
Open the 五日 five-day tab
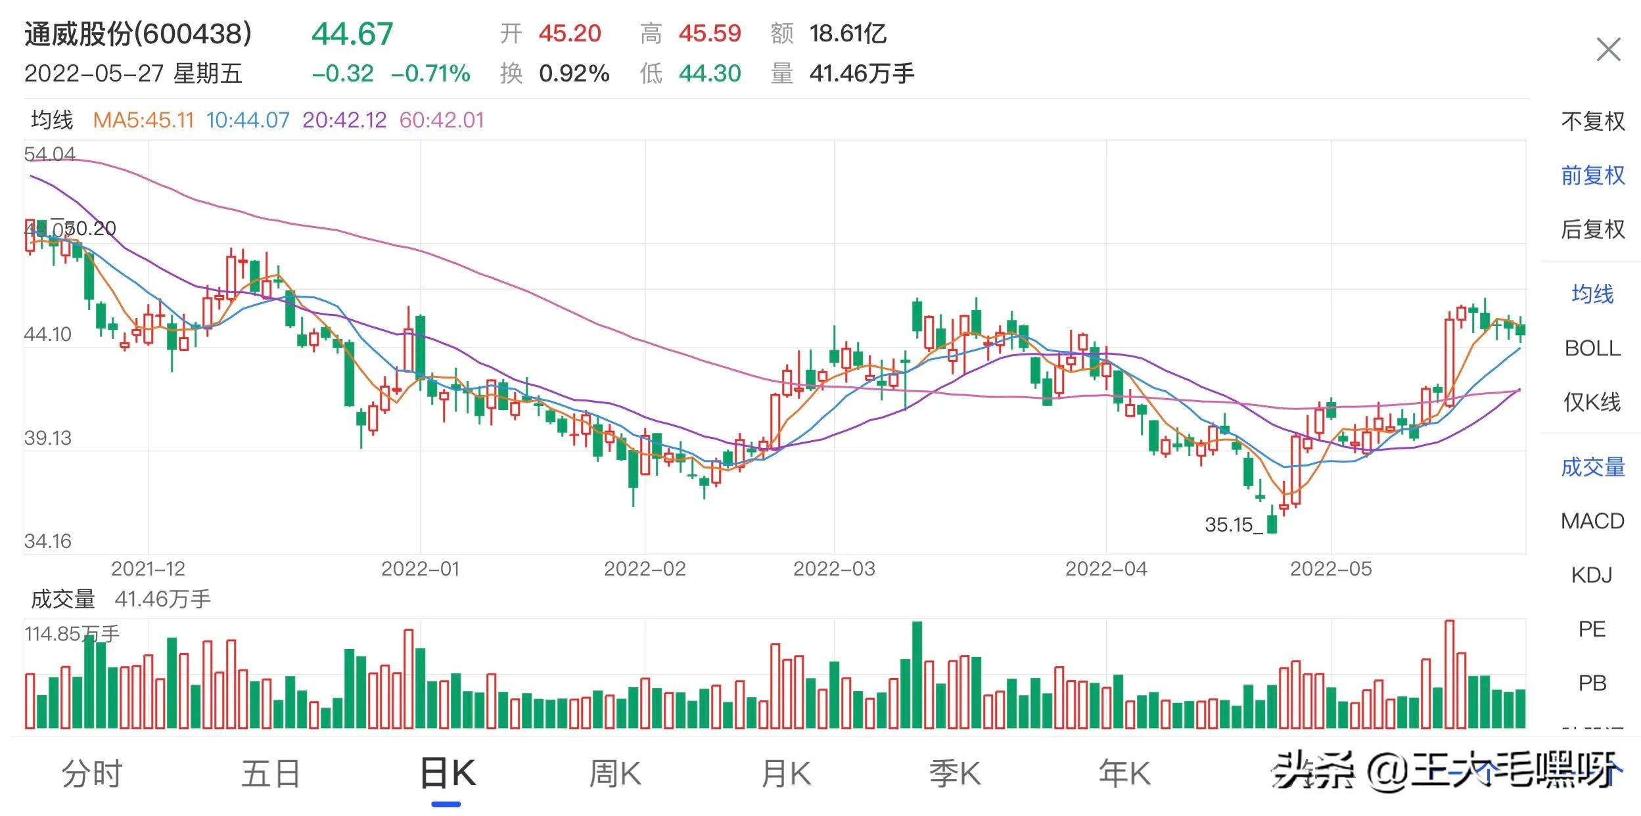point(271,773)
